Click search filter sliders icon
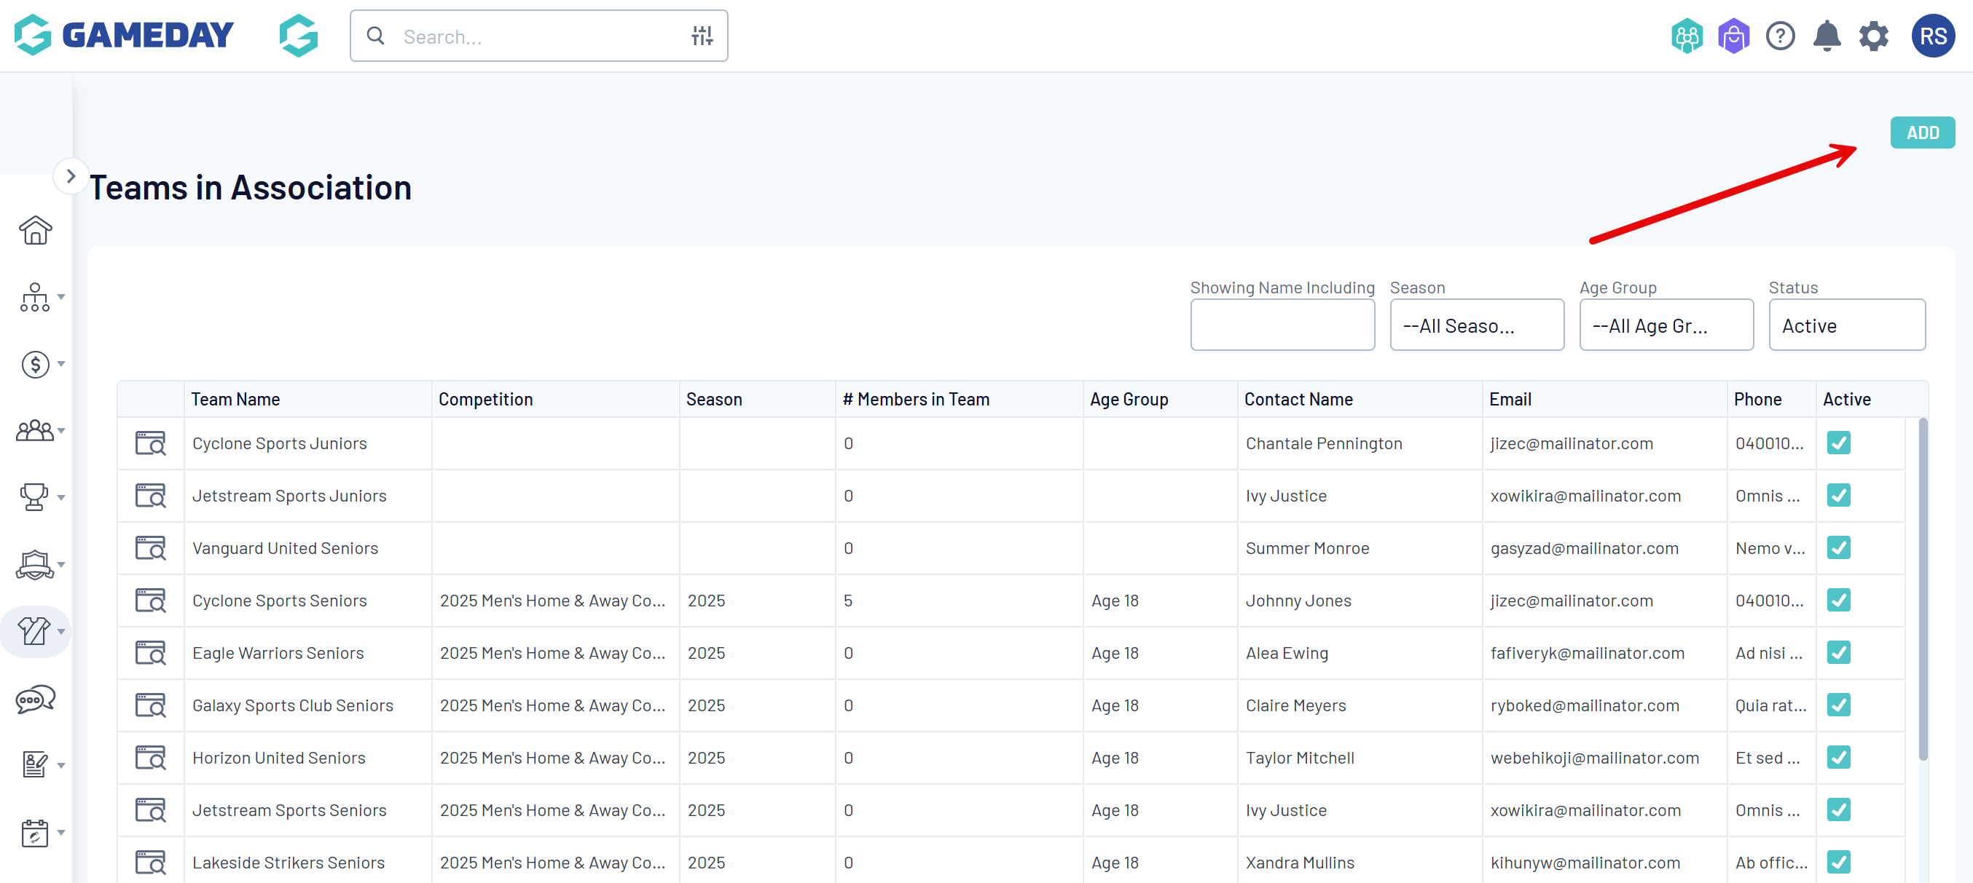The image size is (1973, 883). (702, 36)
